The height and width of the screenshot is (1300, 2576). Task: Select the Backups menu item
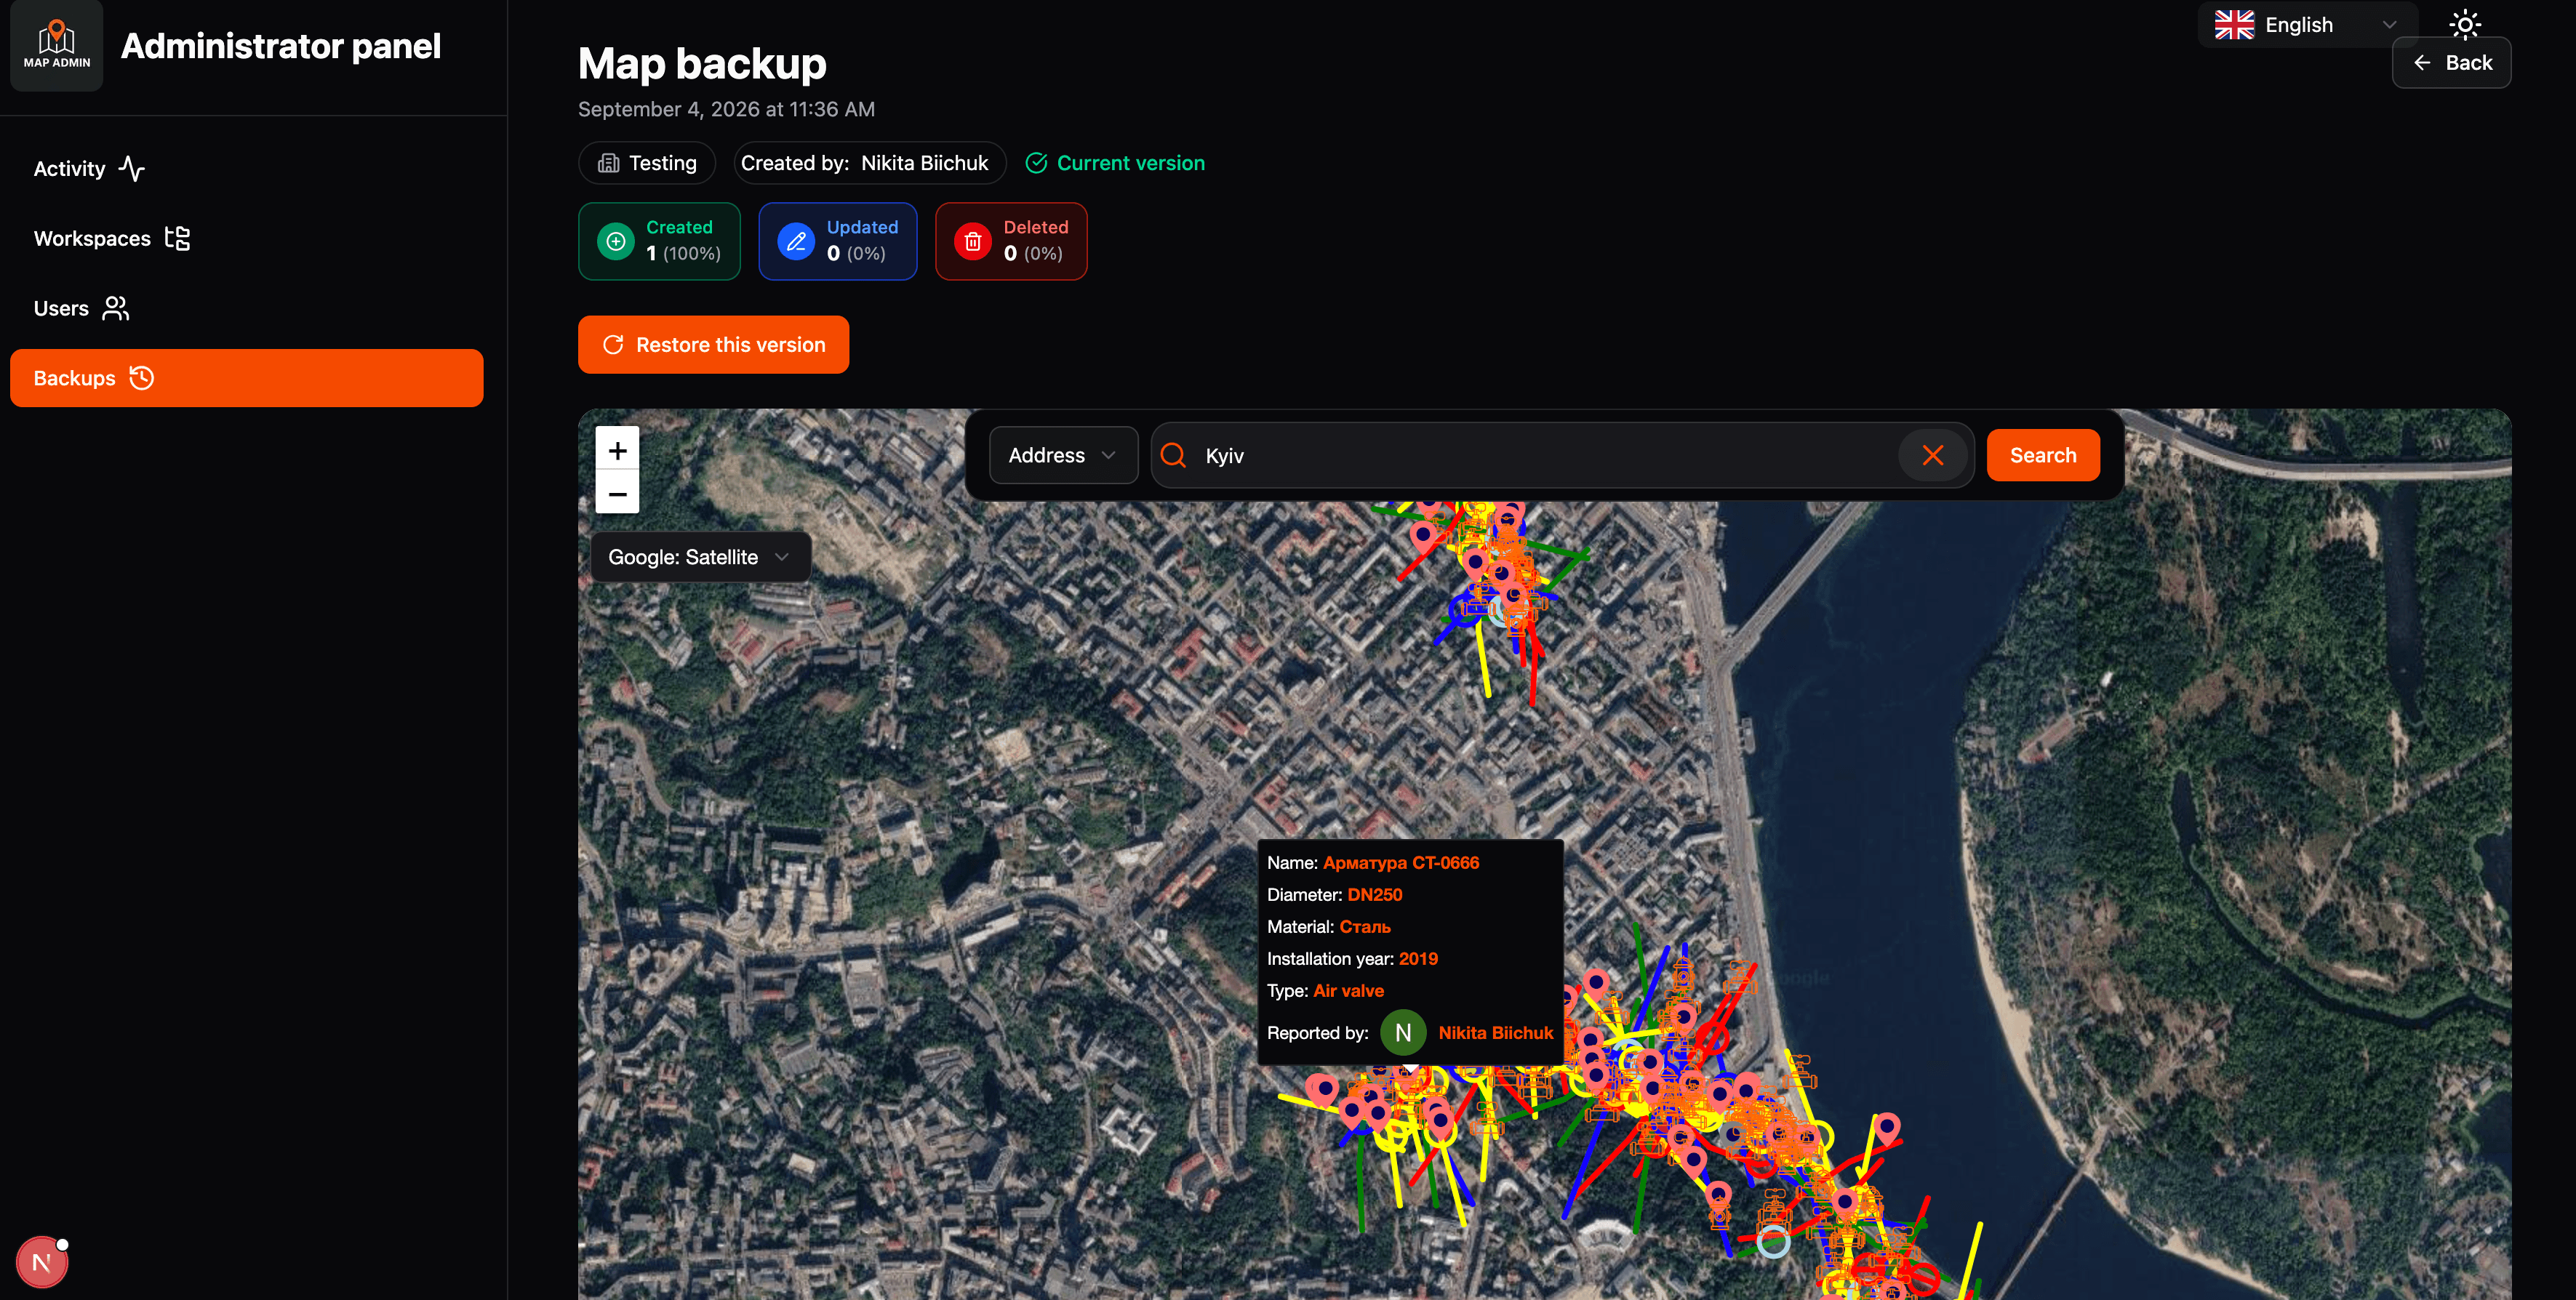246,378
